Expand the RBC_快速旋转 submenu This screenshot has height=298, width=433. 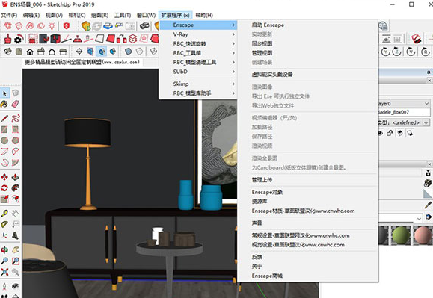tap(198, 43)
